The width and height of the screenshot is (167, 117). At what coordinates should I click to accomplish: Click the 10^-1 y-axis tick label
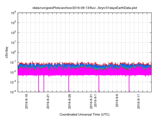pos(13,62)
